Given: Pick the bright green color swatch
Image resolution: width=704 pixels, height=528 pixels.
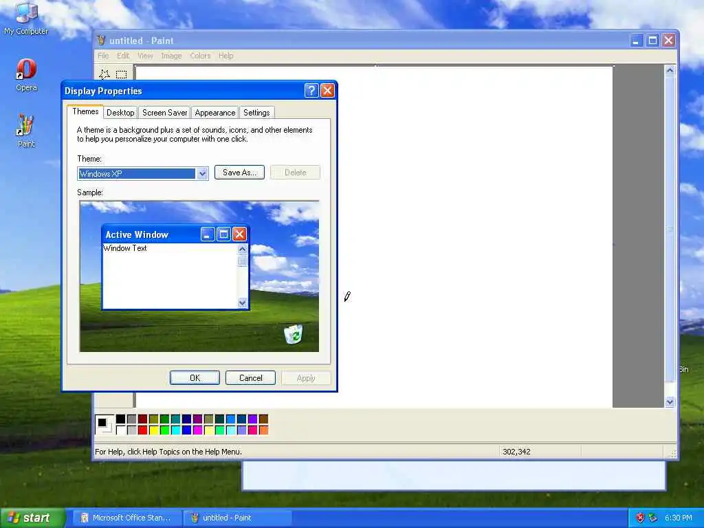Looking at the screenshot, I should pos(165,430).
